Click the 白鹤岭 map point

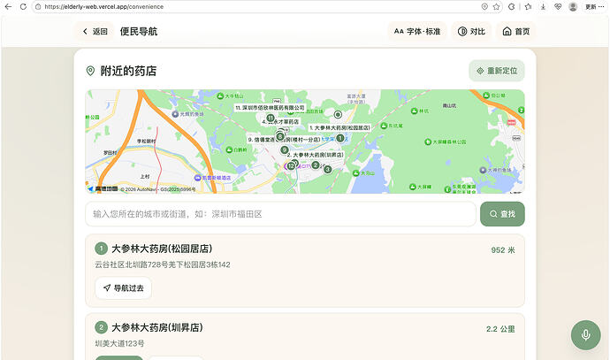click(x=236, y=149)
